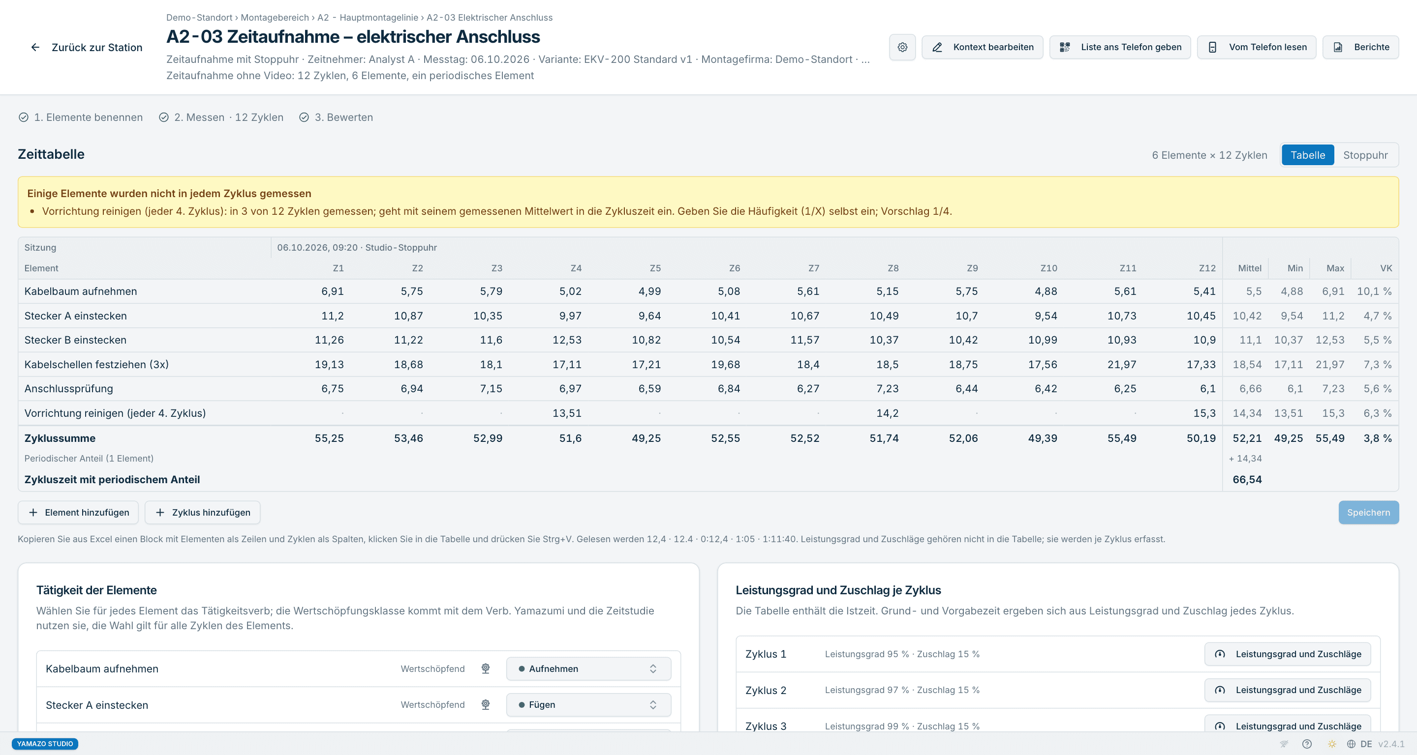Click the QR code icon on Liste ans Telefon geben
1417x755 pixels.
pos(1065,47)
